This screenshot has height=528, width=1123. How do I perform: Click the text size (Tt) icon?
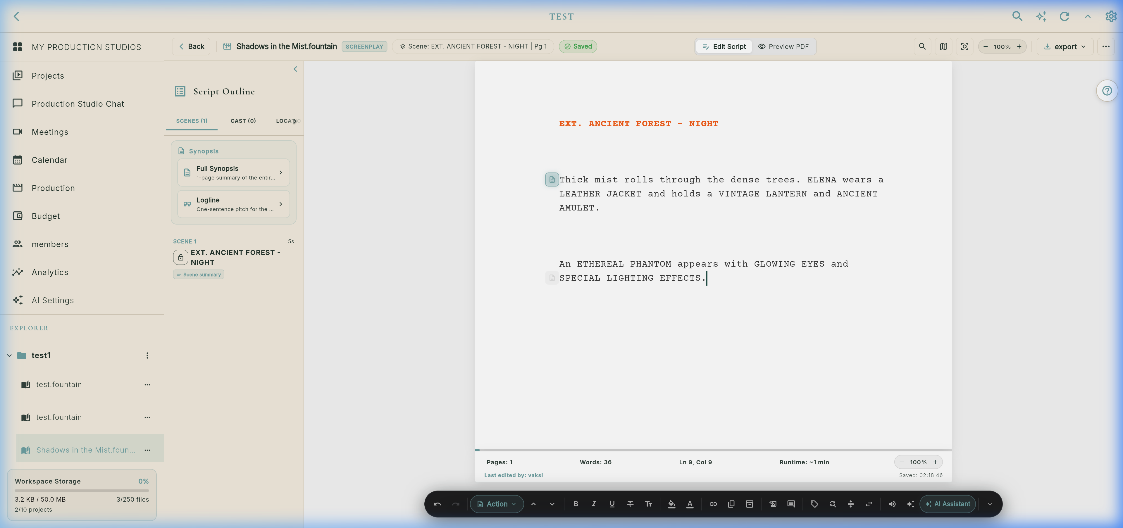(x=648, y=504)
